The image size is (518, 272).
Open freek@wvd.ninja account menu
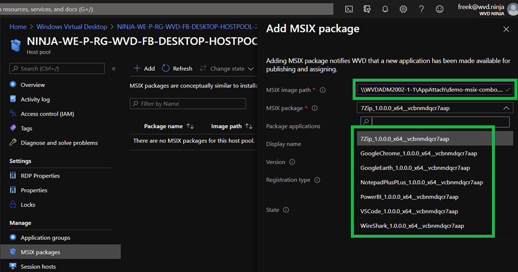point(487,9)
